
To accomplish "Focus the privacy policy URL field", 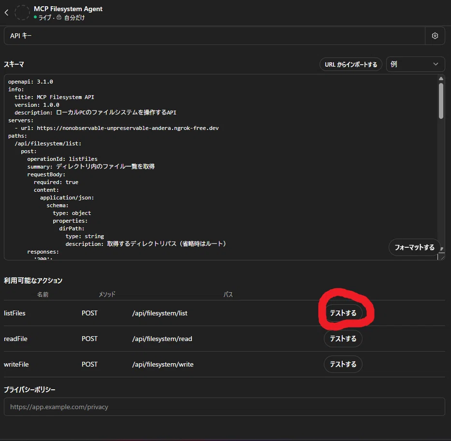I will [224, 407].
